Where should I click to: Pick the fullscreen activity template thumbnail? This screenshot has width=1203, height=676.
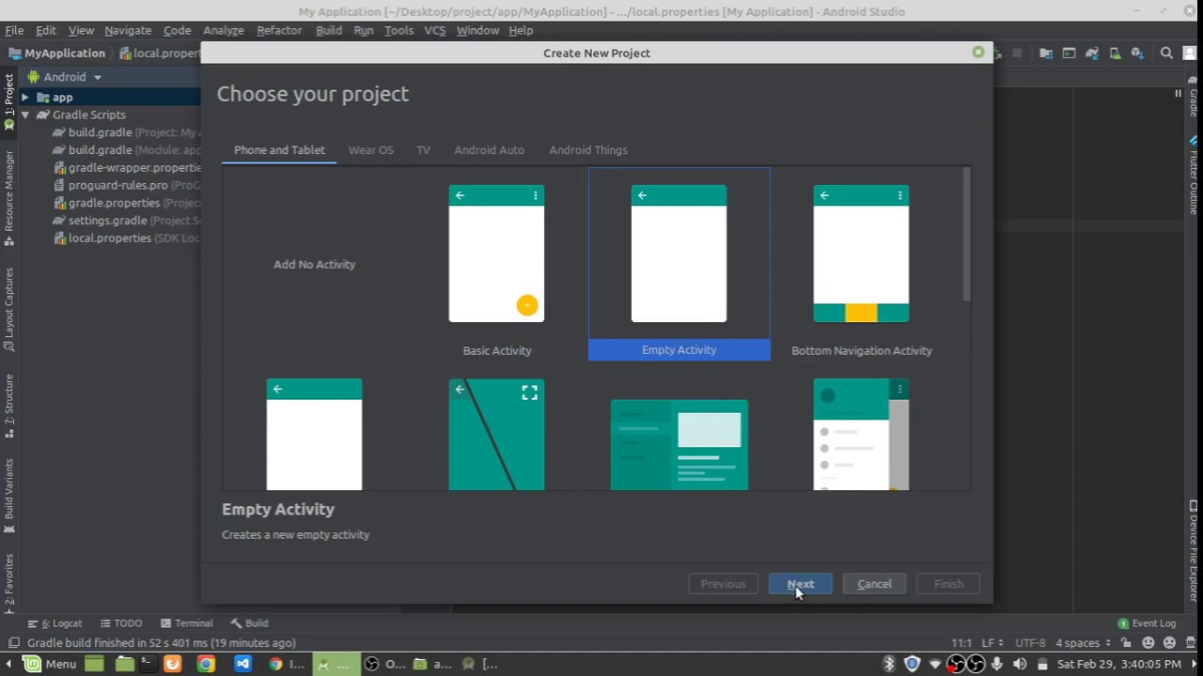click(496, 434)
